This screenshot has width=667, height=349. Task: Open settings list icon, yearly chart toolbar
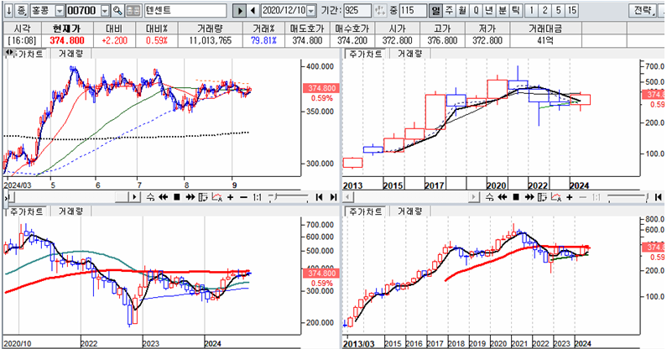[x=542, y=197]
